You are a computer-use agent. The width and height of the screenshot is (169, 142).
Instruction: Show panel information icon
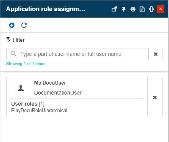(x=133, y=9)
